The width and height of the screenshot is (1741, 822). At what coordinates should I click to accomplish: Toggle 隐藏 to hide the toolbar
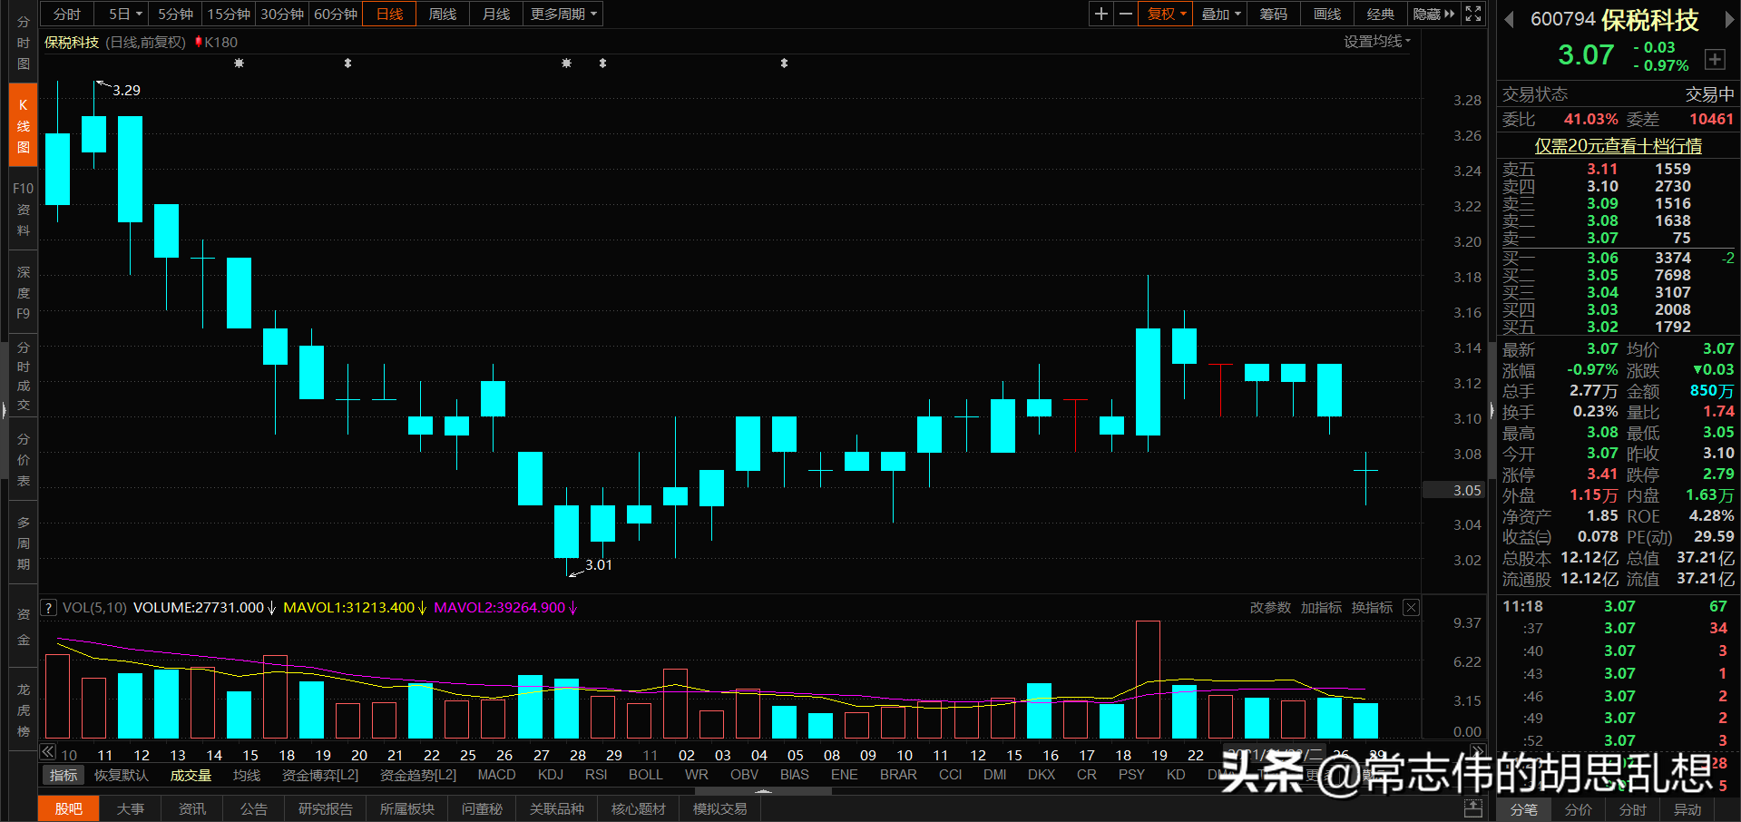(1425, 14)
